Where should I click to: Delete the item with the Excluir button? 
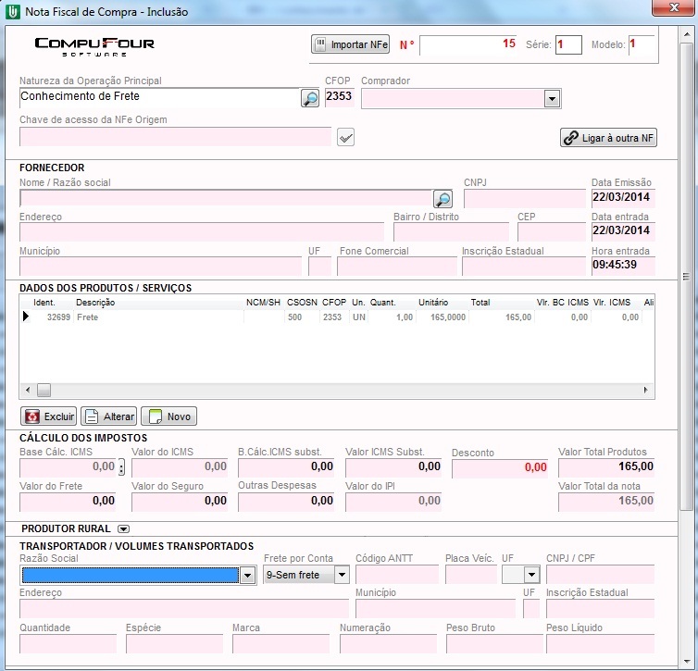(x=49, y=416)
